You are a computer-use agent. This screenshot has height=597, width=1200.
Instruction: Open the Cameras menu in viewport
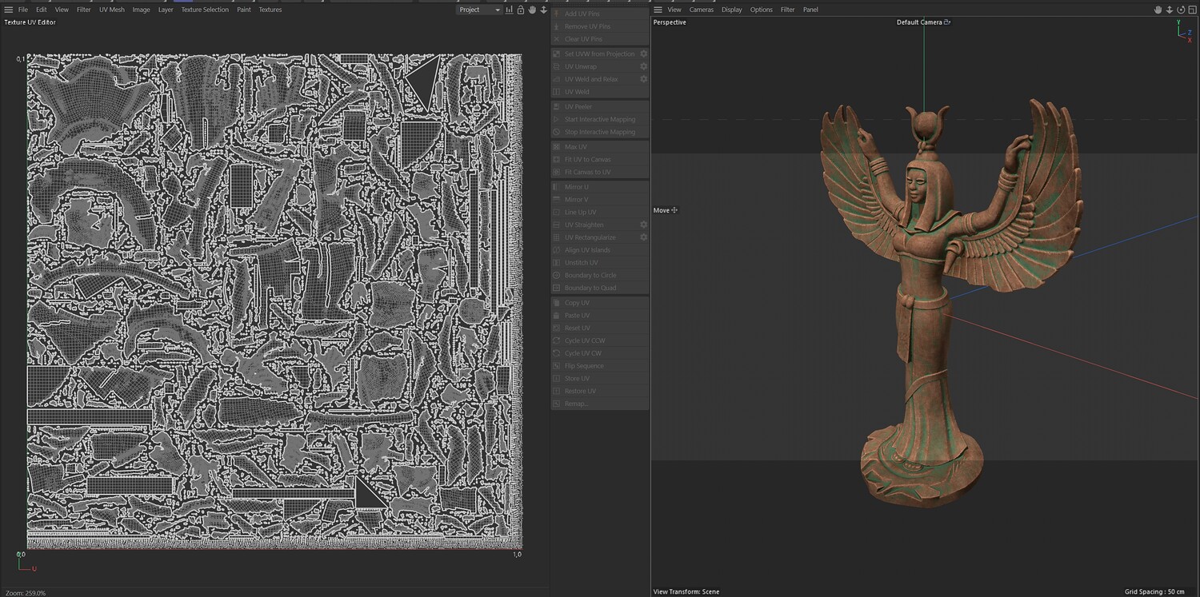point(701,10)
